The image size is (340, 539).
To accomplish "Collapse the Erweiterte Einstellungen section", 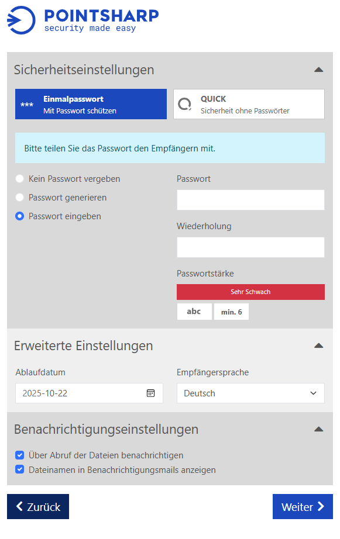I will pos(318,345).
